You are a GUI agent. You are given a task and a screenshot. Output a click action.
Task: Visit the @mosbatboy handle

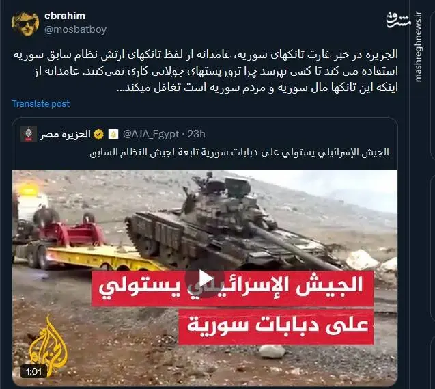(75, 29)
